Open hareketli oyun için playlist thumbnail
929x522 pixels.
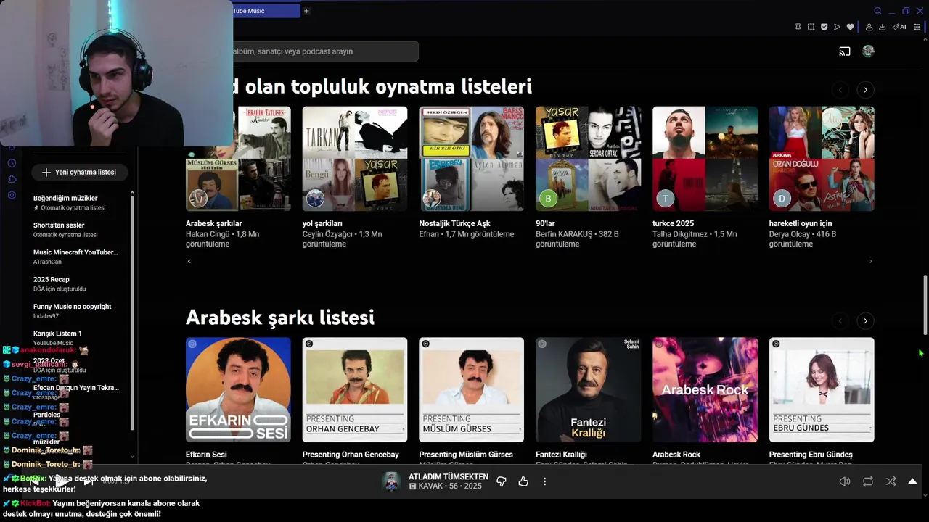(822, 159)
